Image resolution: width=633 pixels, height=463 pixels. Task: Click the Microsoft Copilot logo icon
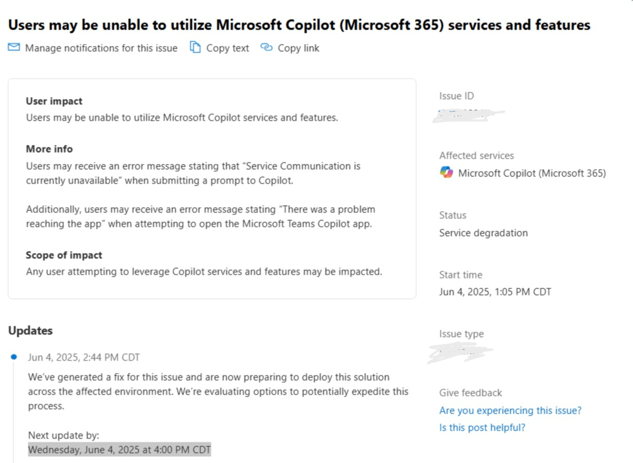446,173
